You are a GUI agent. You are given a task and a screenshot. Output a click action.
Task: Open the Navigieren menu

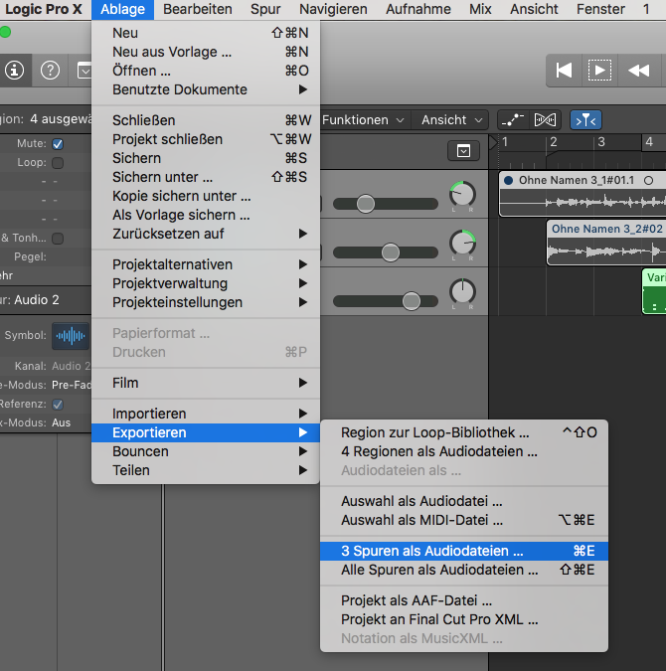click(x=333, y=9)
